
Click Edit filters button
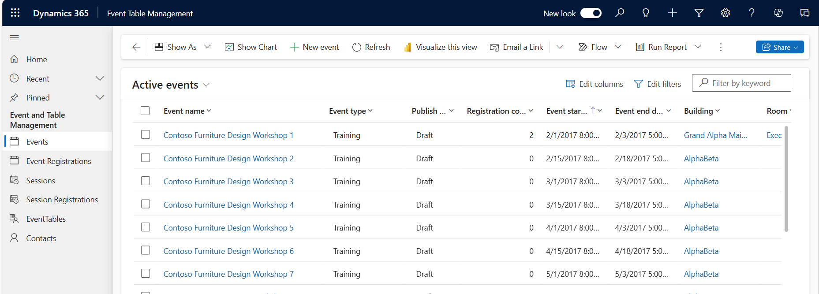pyautogui.click(x=658, y=84)
